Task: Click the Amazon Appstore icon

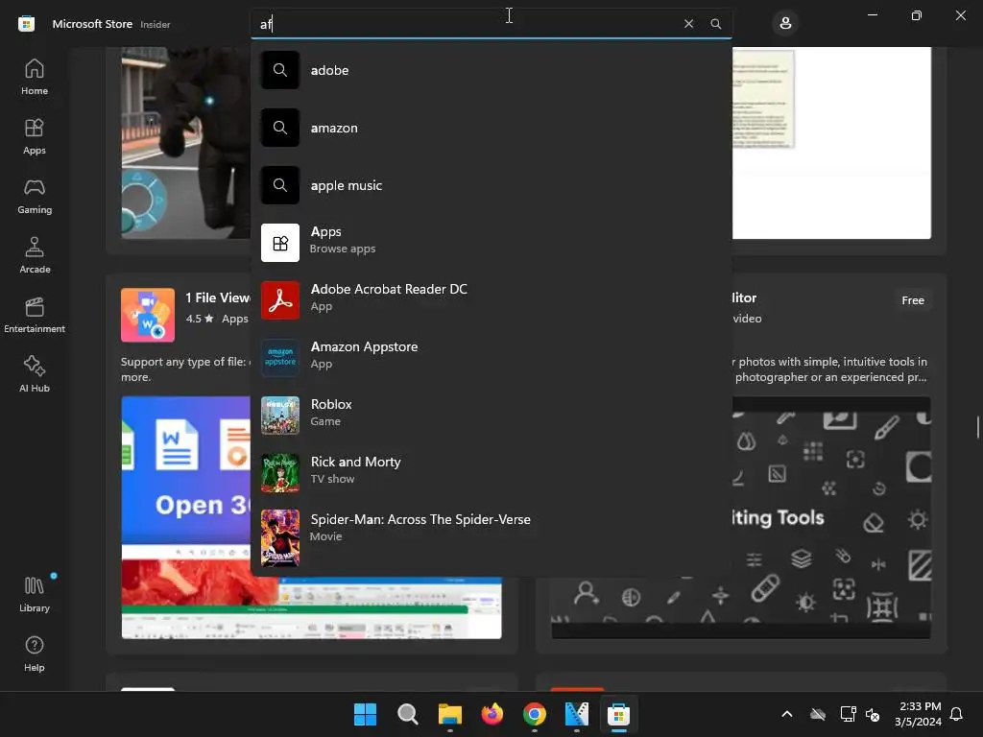Action: point(280,358)
